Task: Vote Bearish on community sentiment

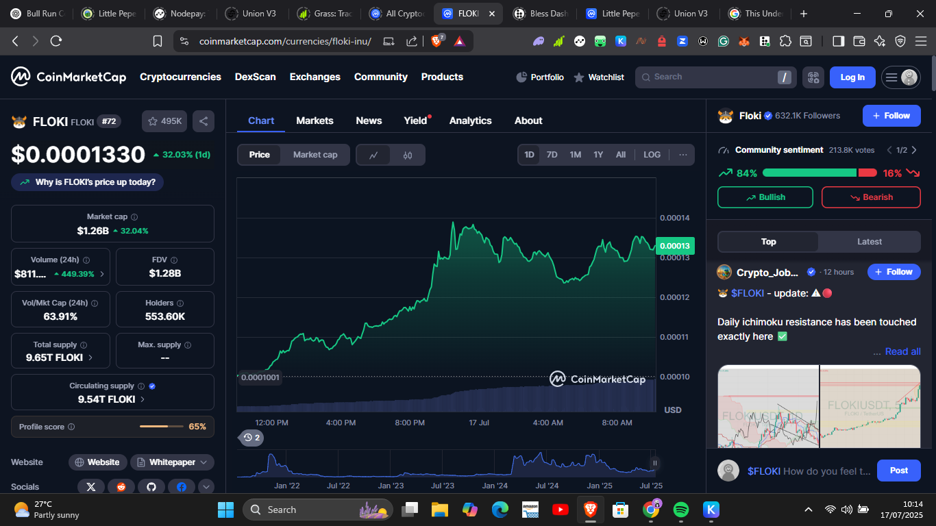Action: [871, 197]
